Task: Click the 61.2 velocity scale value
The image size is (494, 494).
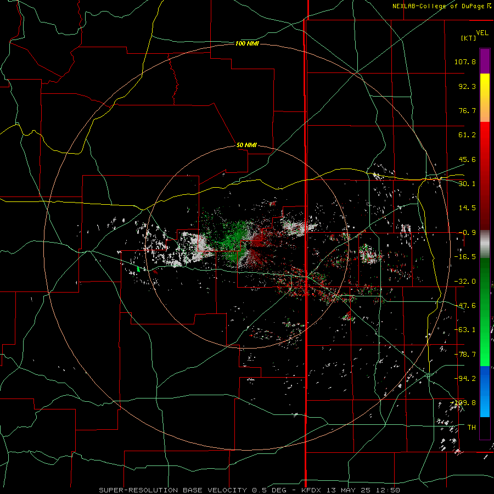Action: click(x=467, y=135)
